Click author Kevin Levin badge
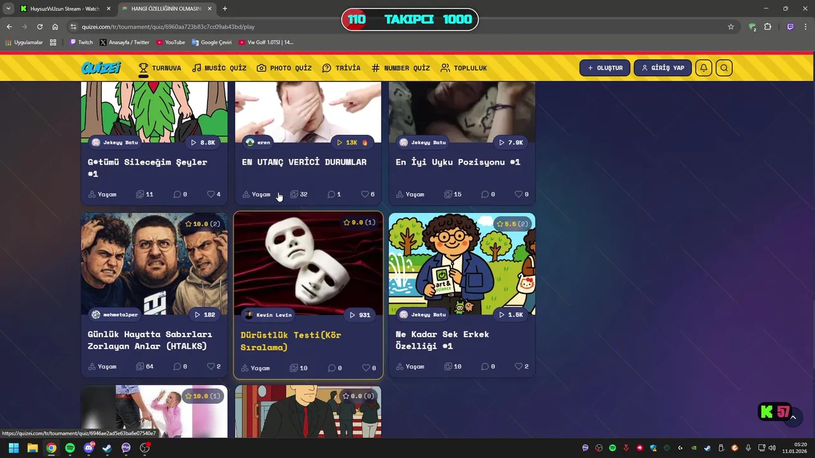 coord(268,315)
